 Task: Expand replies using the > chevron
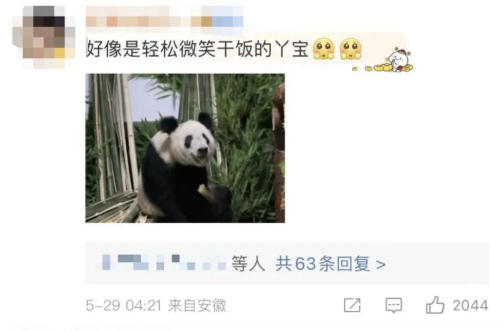tap(381, 265)
